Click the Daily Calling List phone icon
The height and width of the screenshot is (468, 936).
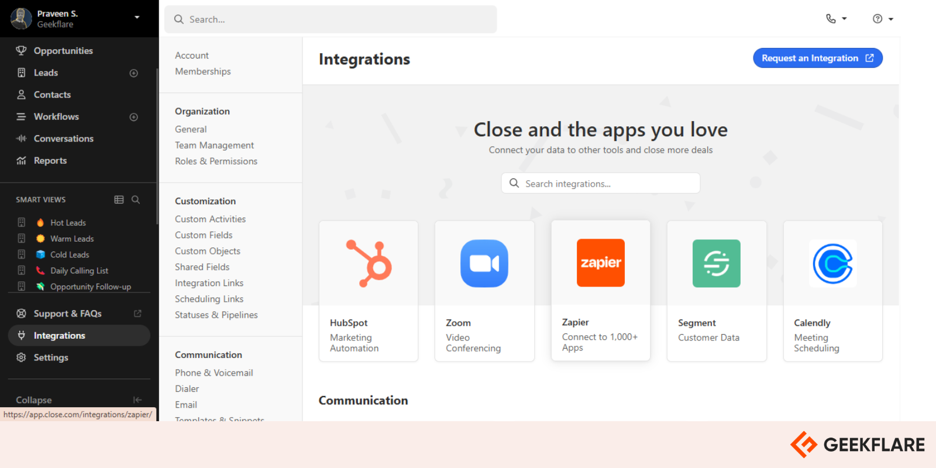click(40, 271)
